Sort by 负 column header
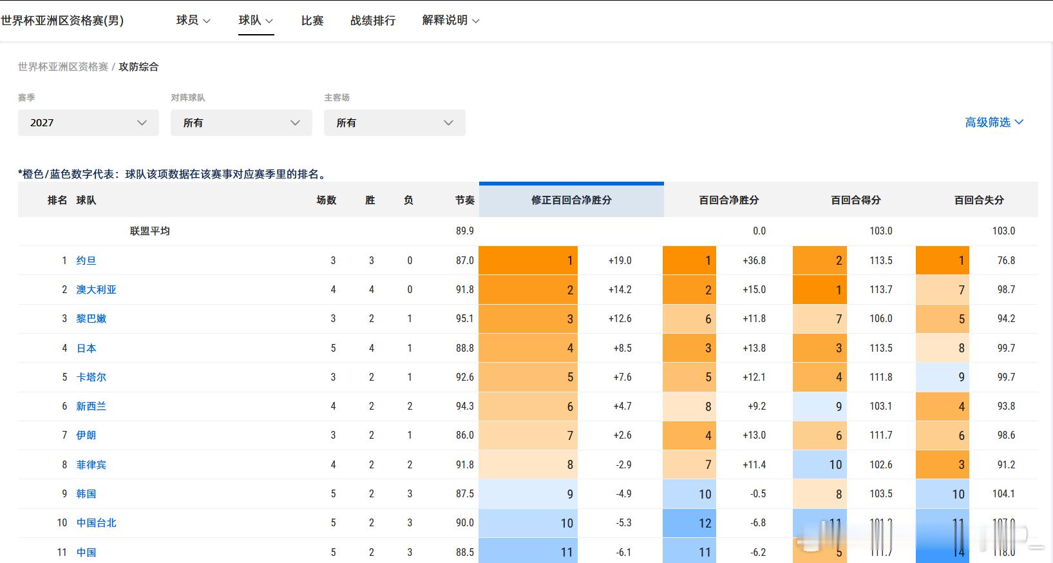 [x=408, y=200]
